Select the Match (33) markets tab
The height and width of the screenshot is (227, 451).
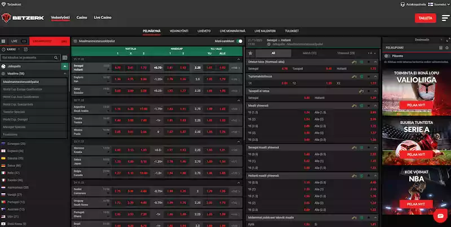[x=309, y=53]
